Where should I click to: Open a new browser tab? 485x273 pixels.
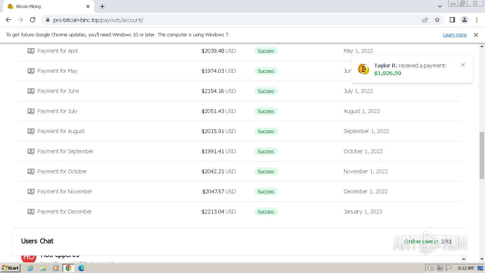click(102, 6)
